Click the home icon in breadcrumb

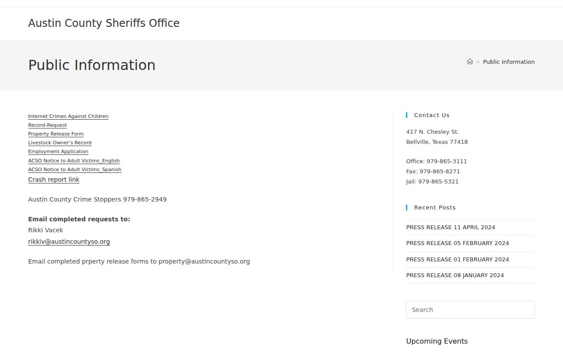coord(470,62)
